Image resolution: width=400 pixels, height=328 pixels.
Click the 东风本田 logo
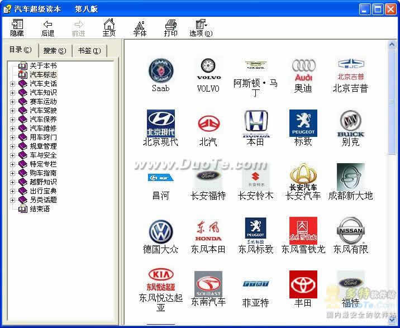(x=208, y=231)
